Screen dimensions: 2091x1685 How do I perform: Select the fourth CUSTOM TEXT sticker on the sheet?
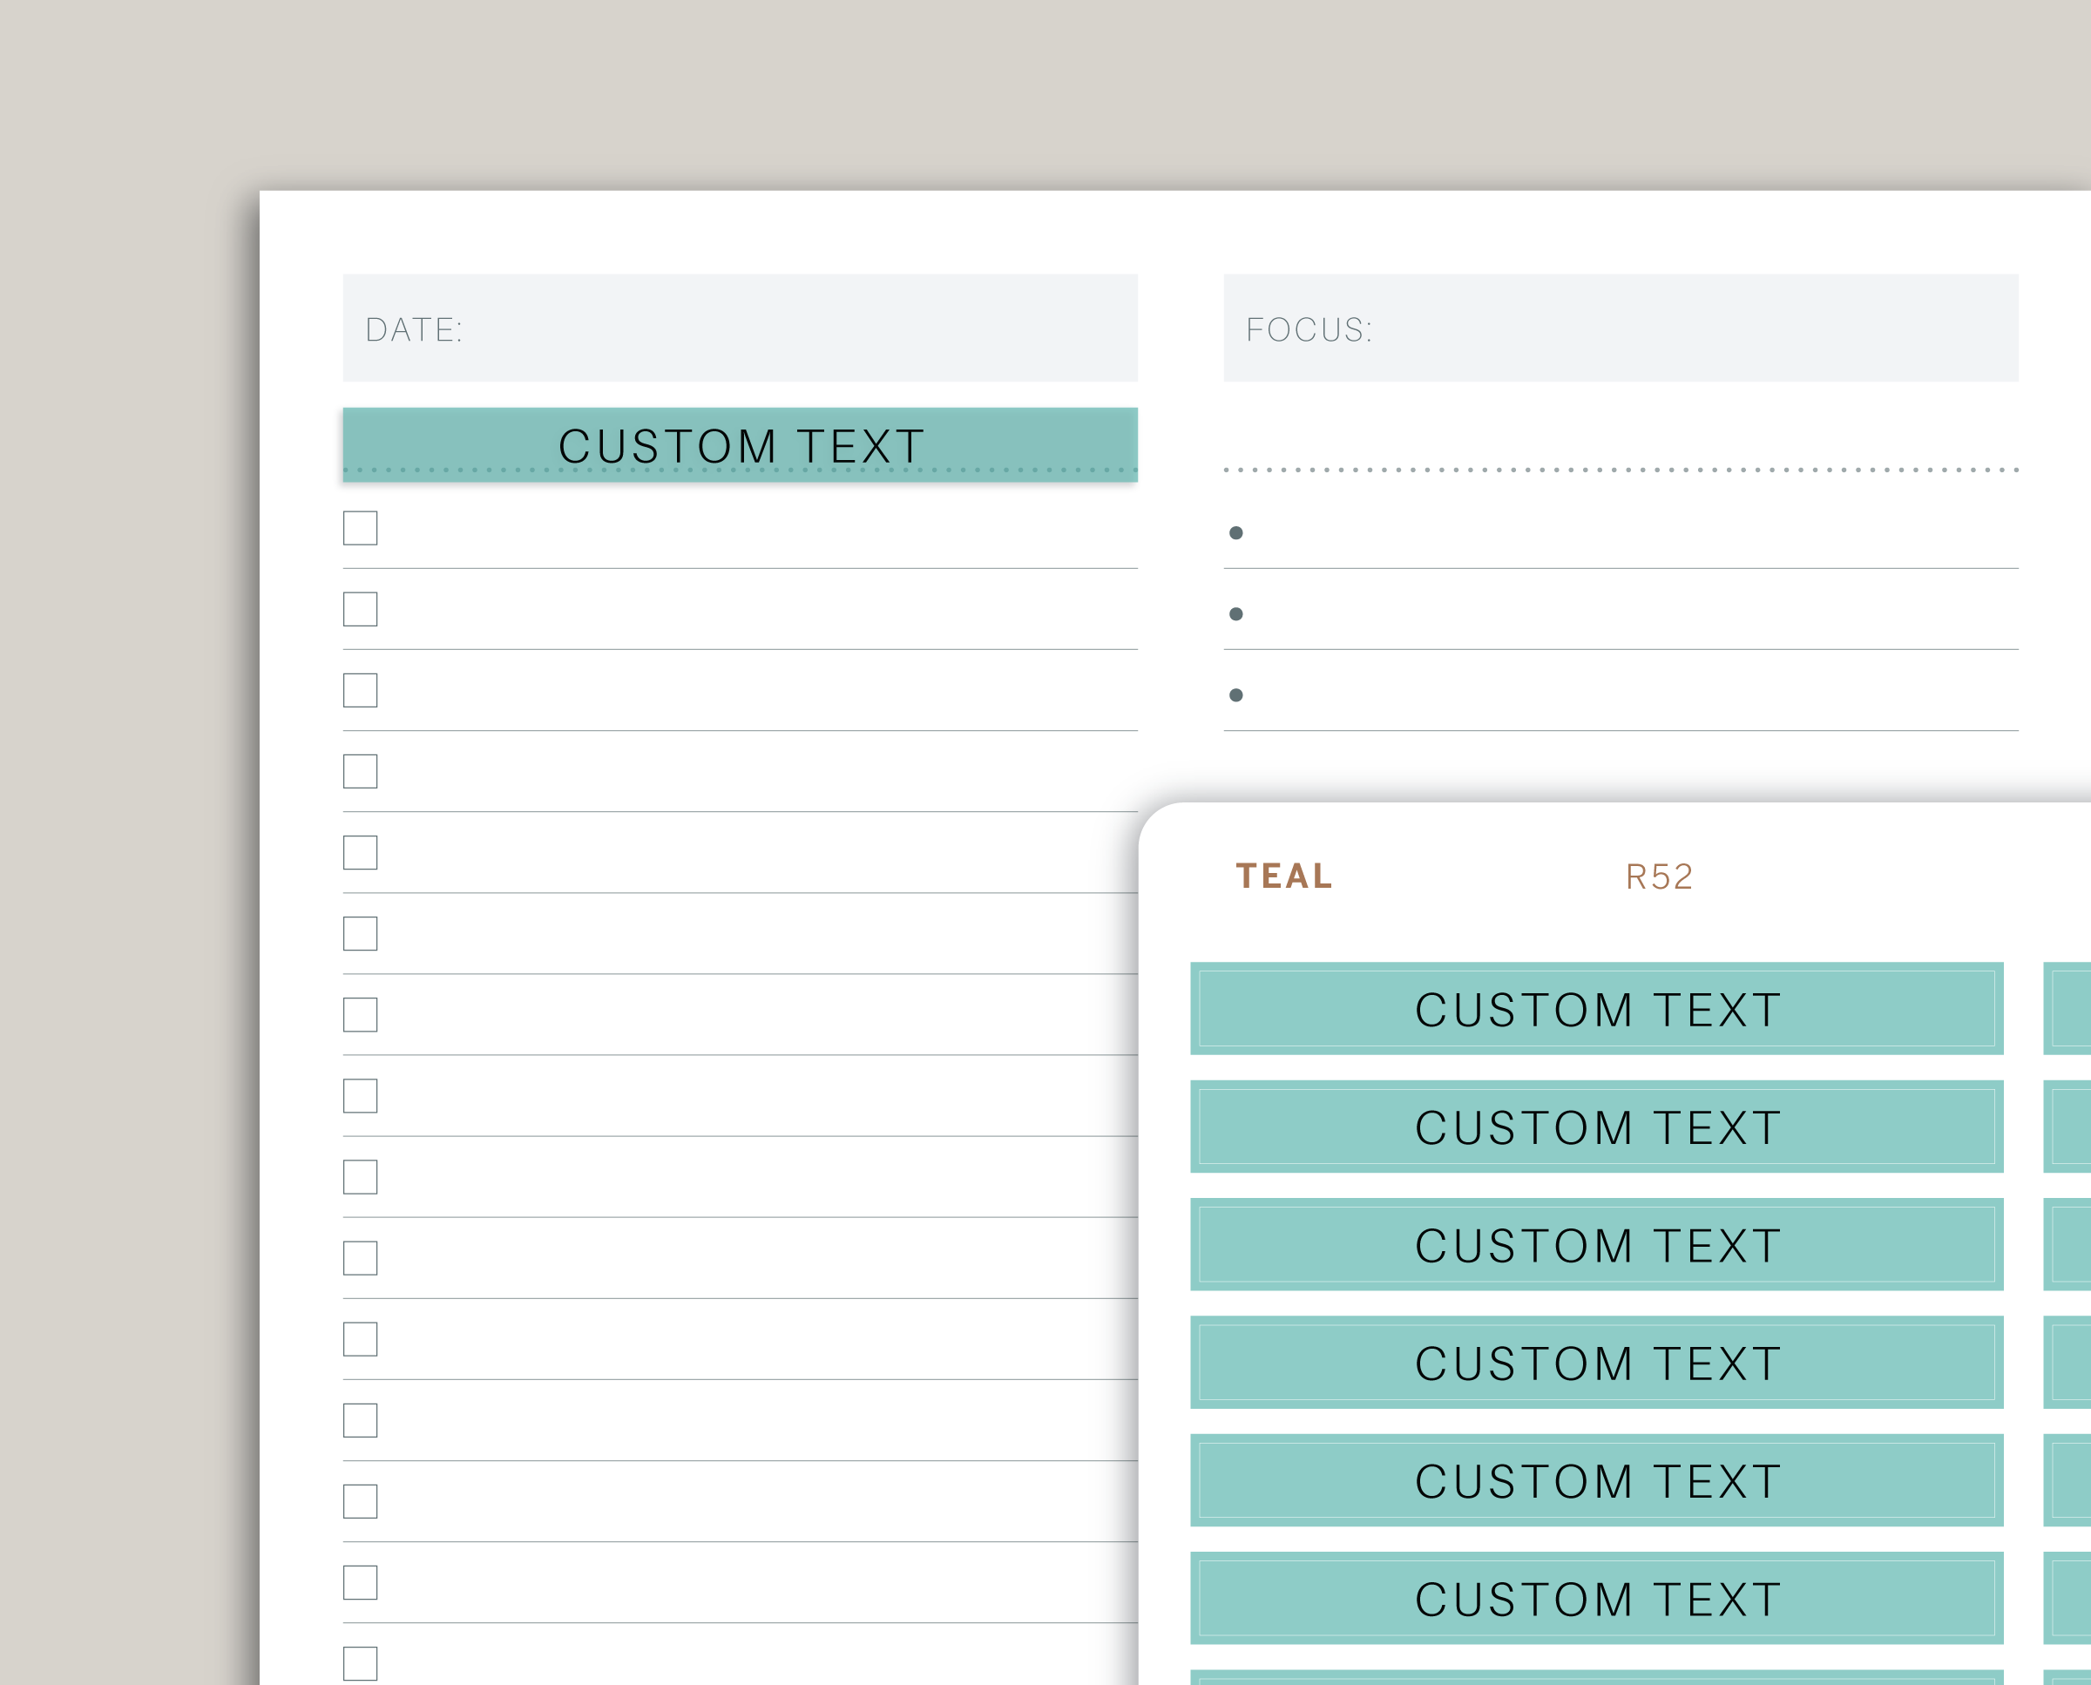pyautogui.click(x=1596, y=1362)
